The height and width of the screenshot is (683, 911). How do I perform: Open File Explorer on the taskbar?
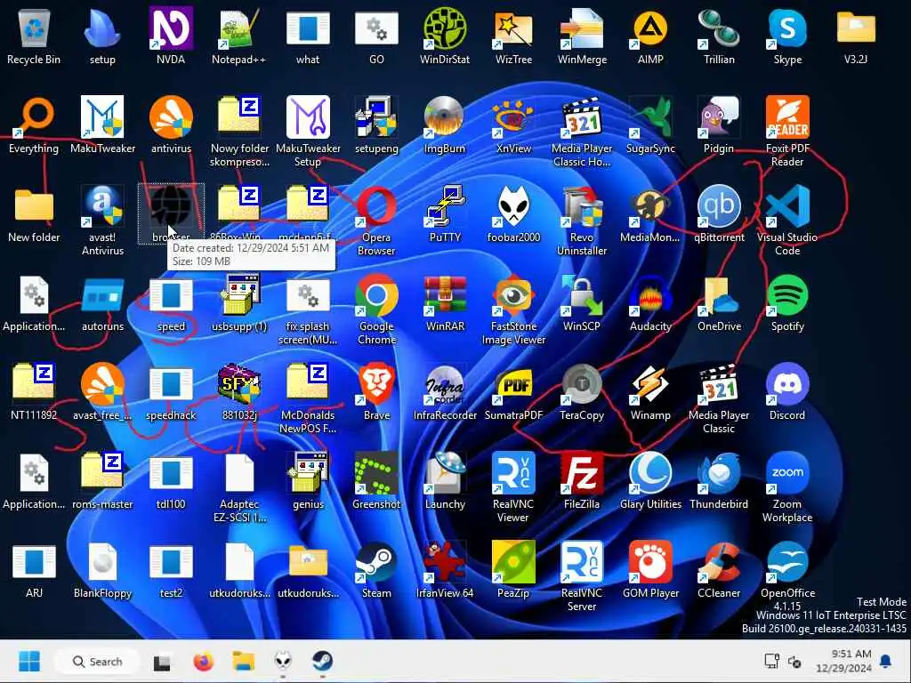[244, 661]
